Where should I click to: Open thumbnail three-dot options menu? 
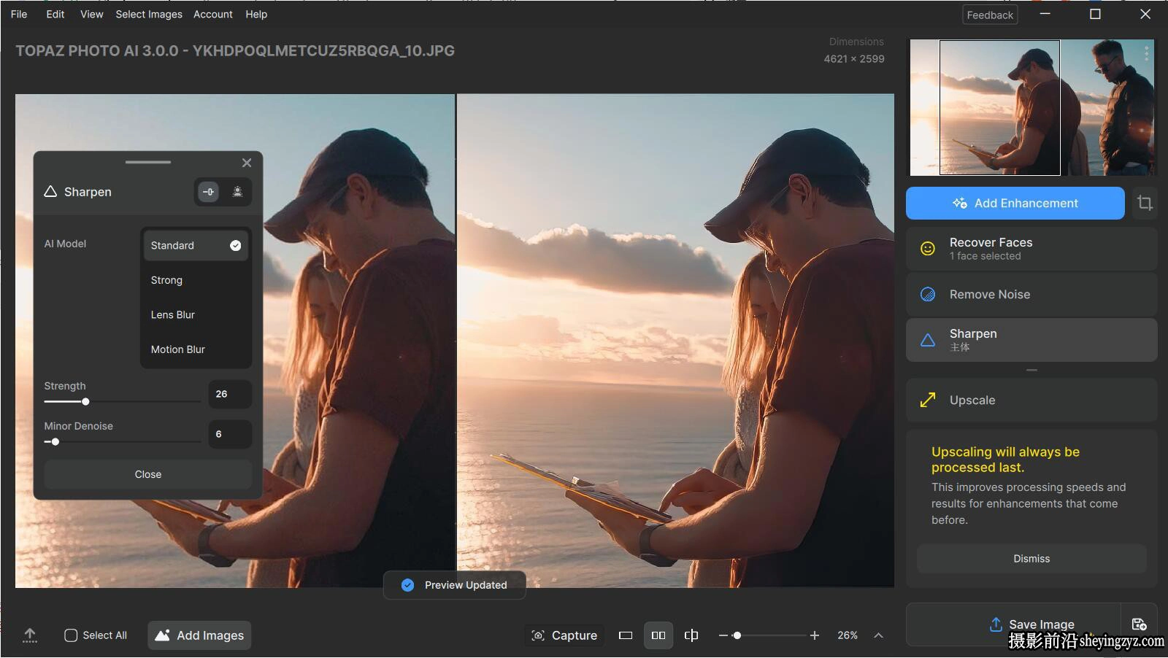pos(1146,53)
